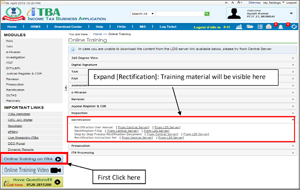The height and width of the screenshot is (190, 300).
Task: Expand the e-Nivaran training section
Action: (182, 93)
